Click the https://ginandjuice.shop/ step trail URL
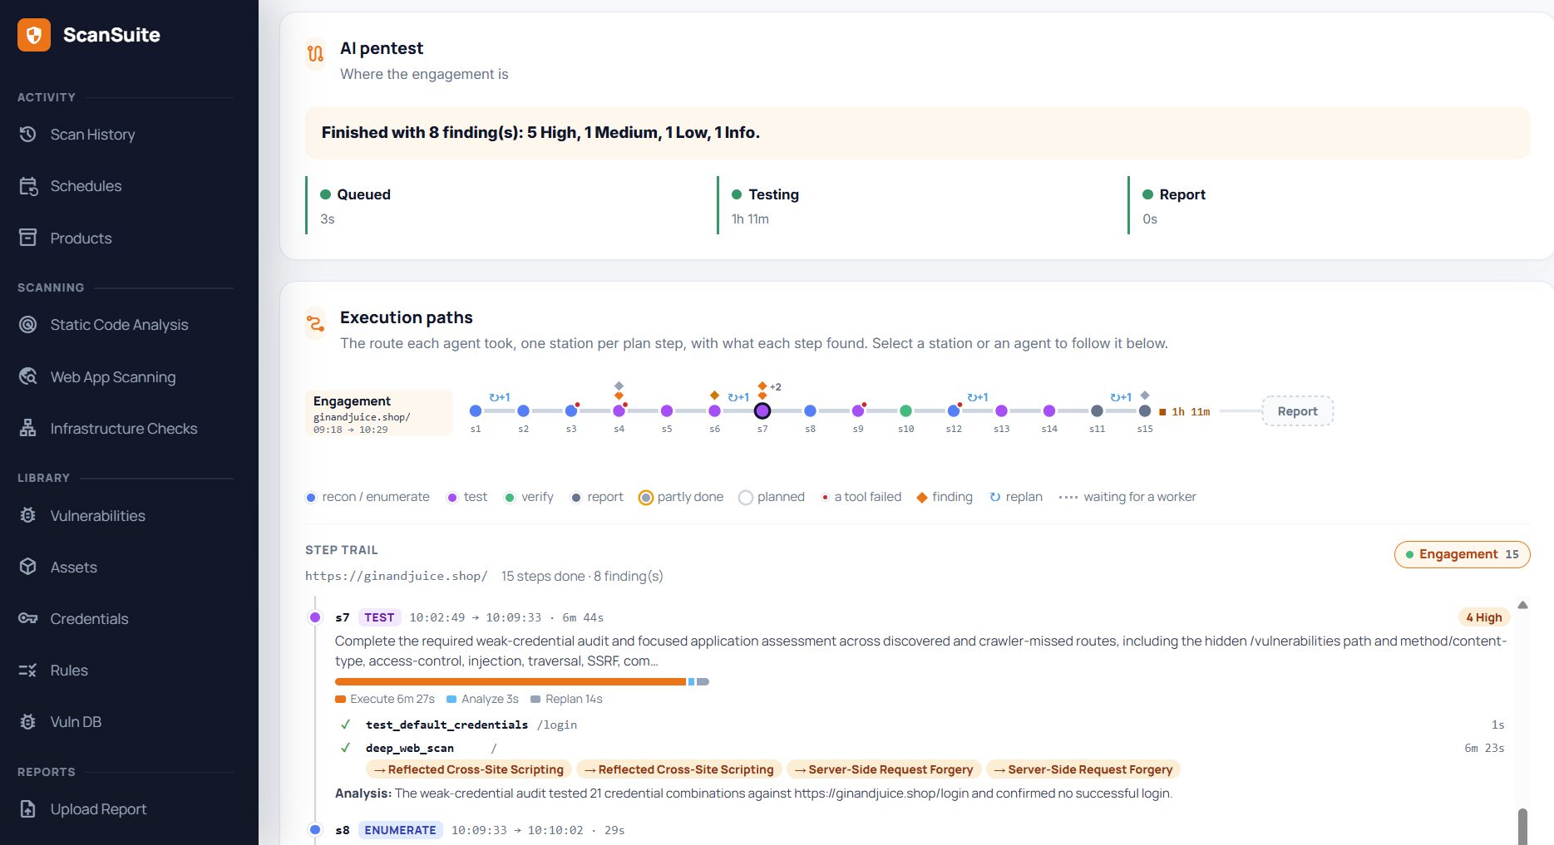Screen dimensions: 1554x845 click(x=397, y=576)
